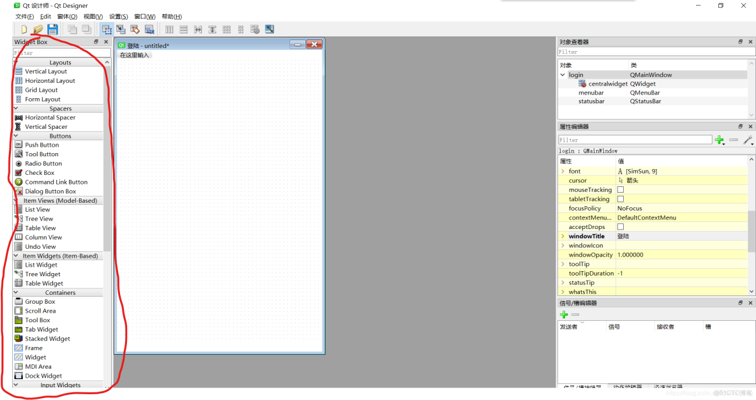Open property editor wrench configuration menu

coord(748,140)
